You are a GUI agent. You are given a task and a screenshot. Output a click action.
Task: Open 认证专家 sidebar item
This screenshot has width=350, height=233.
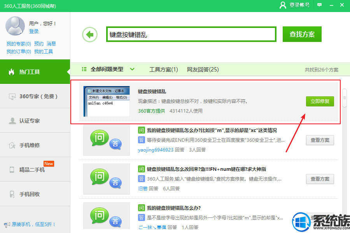click(x=35, y=121)
